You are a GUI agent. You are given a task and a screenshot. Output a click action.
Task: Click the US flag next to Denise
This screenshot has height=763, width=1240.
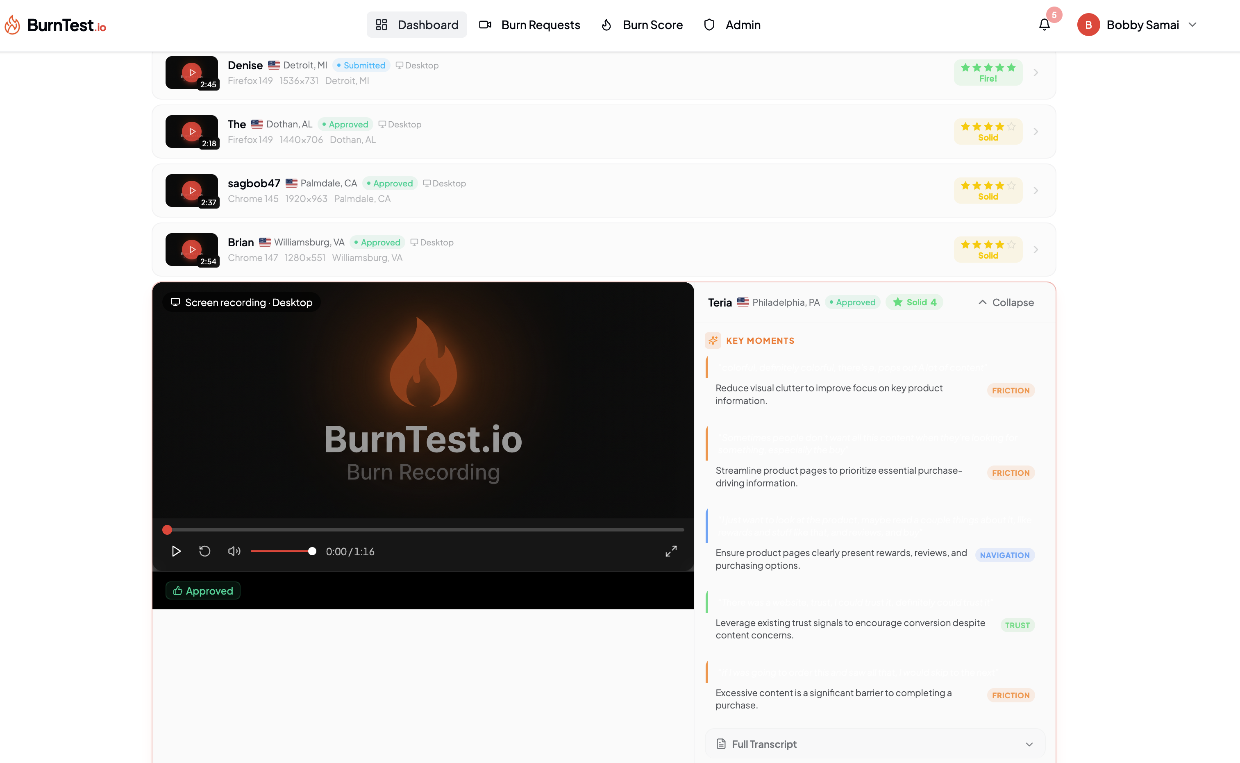(x=273, y=65)
